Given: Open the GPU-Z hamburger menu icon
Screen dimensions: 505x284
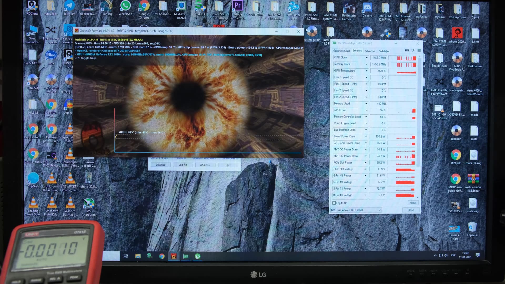Looking at the screenshot, I should tap(419, 50).
